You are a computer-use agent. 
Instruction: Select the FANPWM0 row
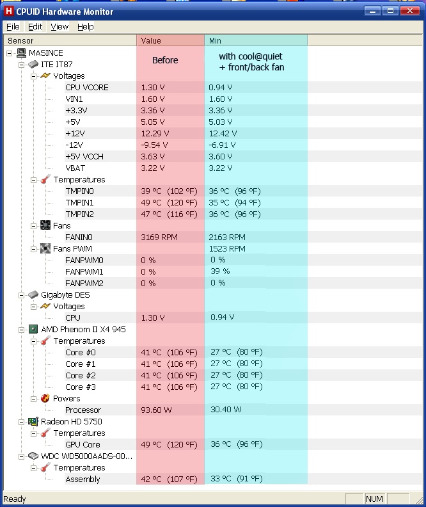pos(244,261)
